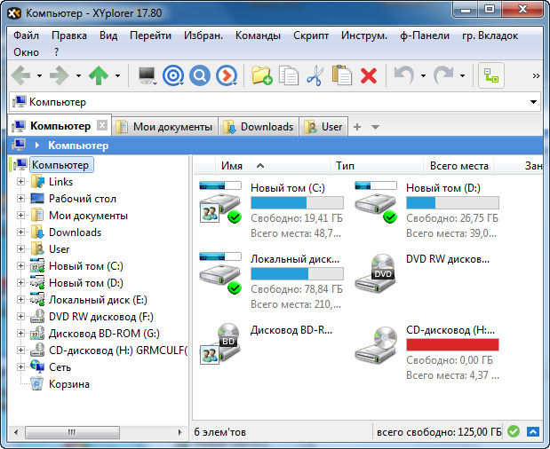Screen dimensions: 550x449
Task: Open the address bar dropdown arrow
Action: (533, 102)
